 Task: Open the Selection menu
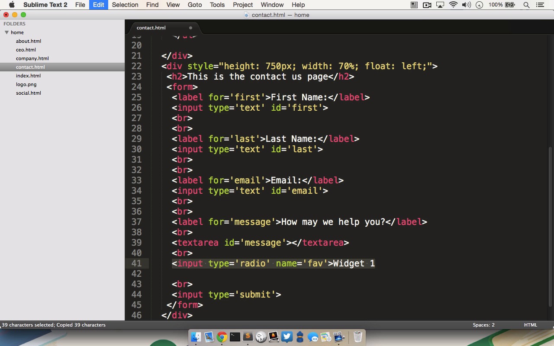125,5
